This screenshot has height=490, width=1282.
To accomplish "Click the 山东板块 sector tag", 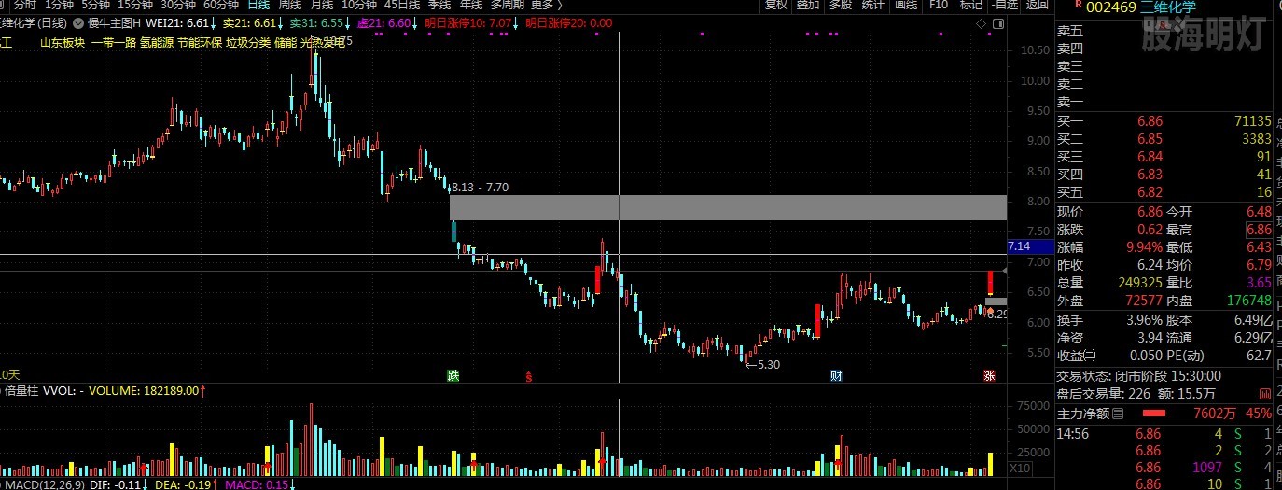I will (62, 42).
